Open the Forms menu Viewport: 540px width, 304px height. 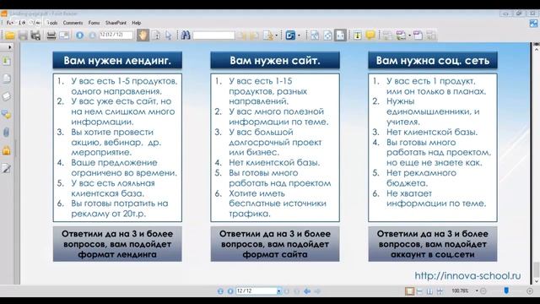coord(94,23)
